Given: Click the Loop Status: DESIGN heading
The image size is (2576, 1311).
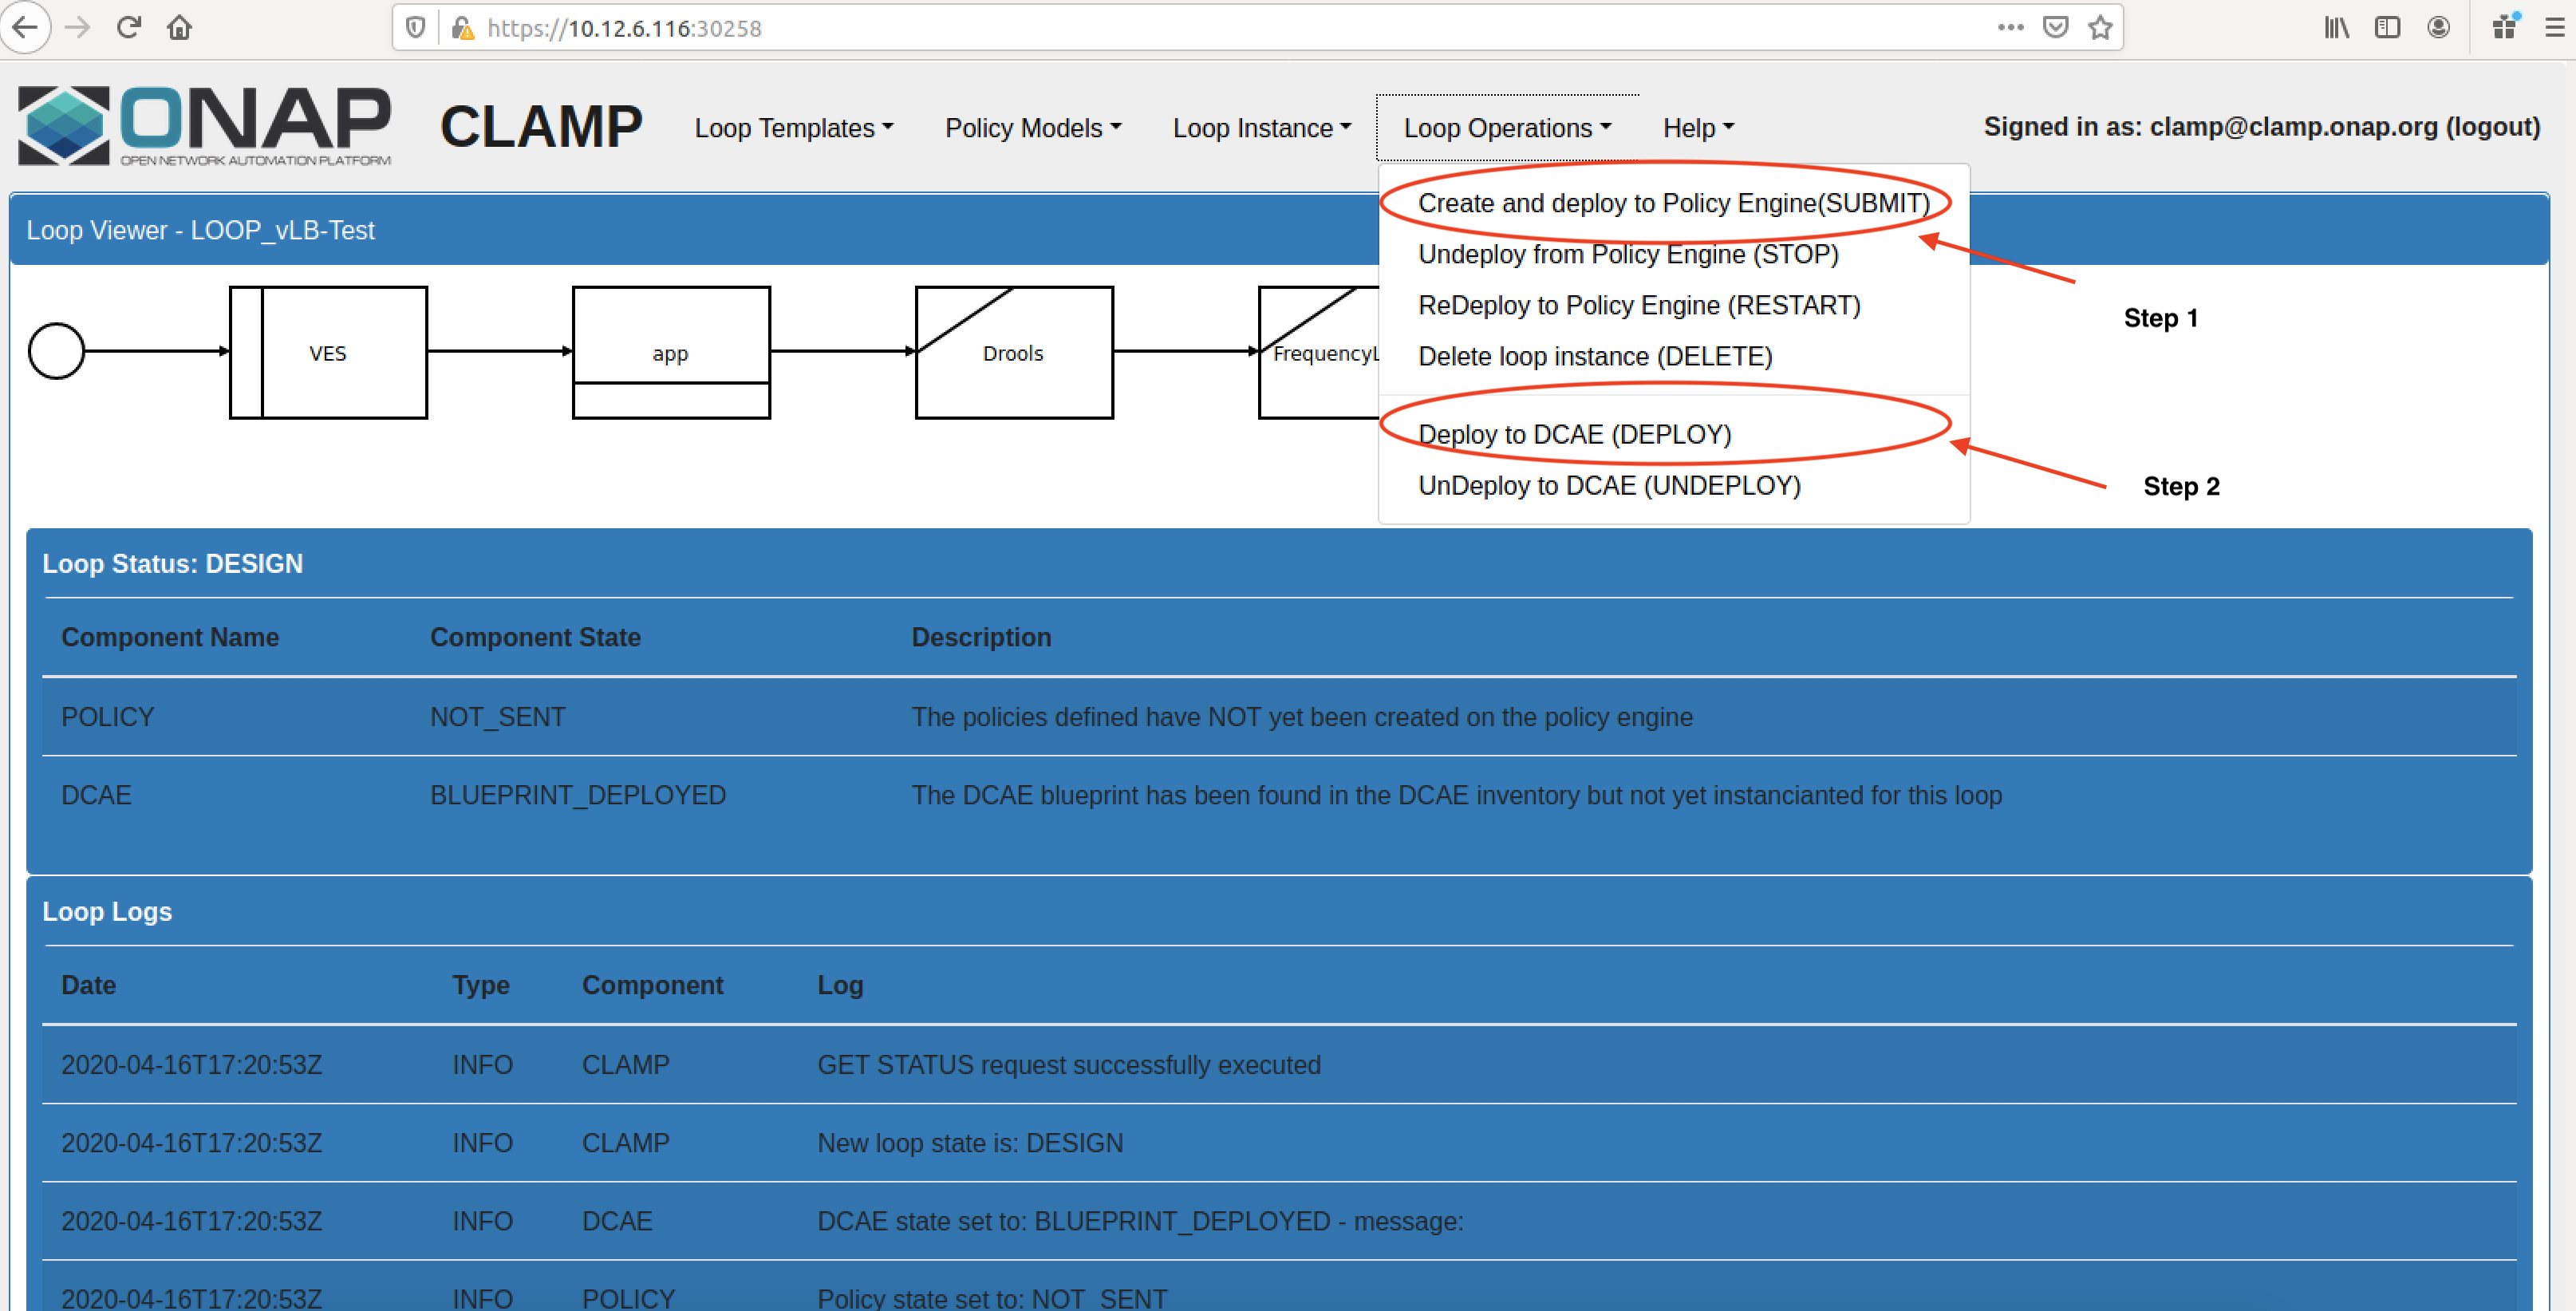Looking at the screenshot, I should 172,564.
